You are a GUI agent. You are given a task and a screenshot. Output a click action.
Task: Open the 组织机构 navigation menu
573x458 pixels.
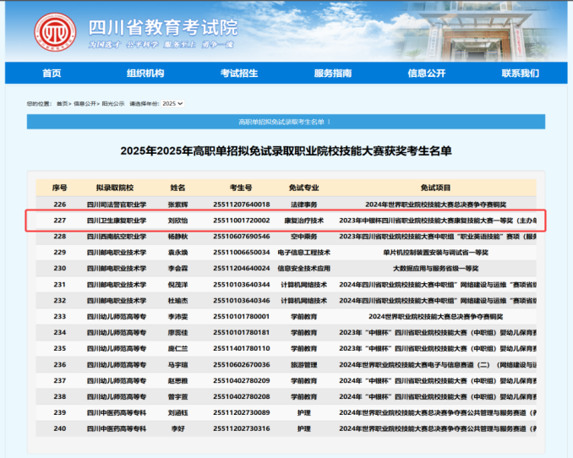pos(145,74)
